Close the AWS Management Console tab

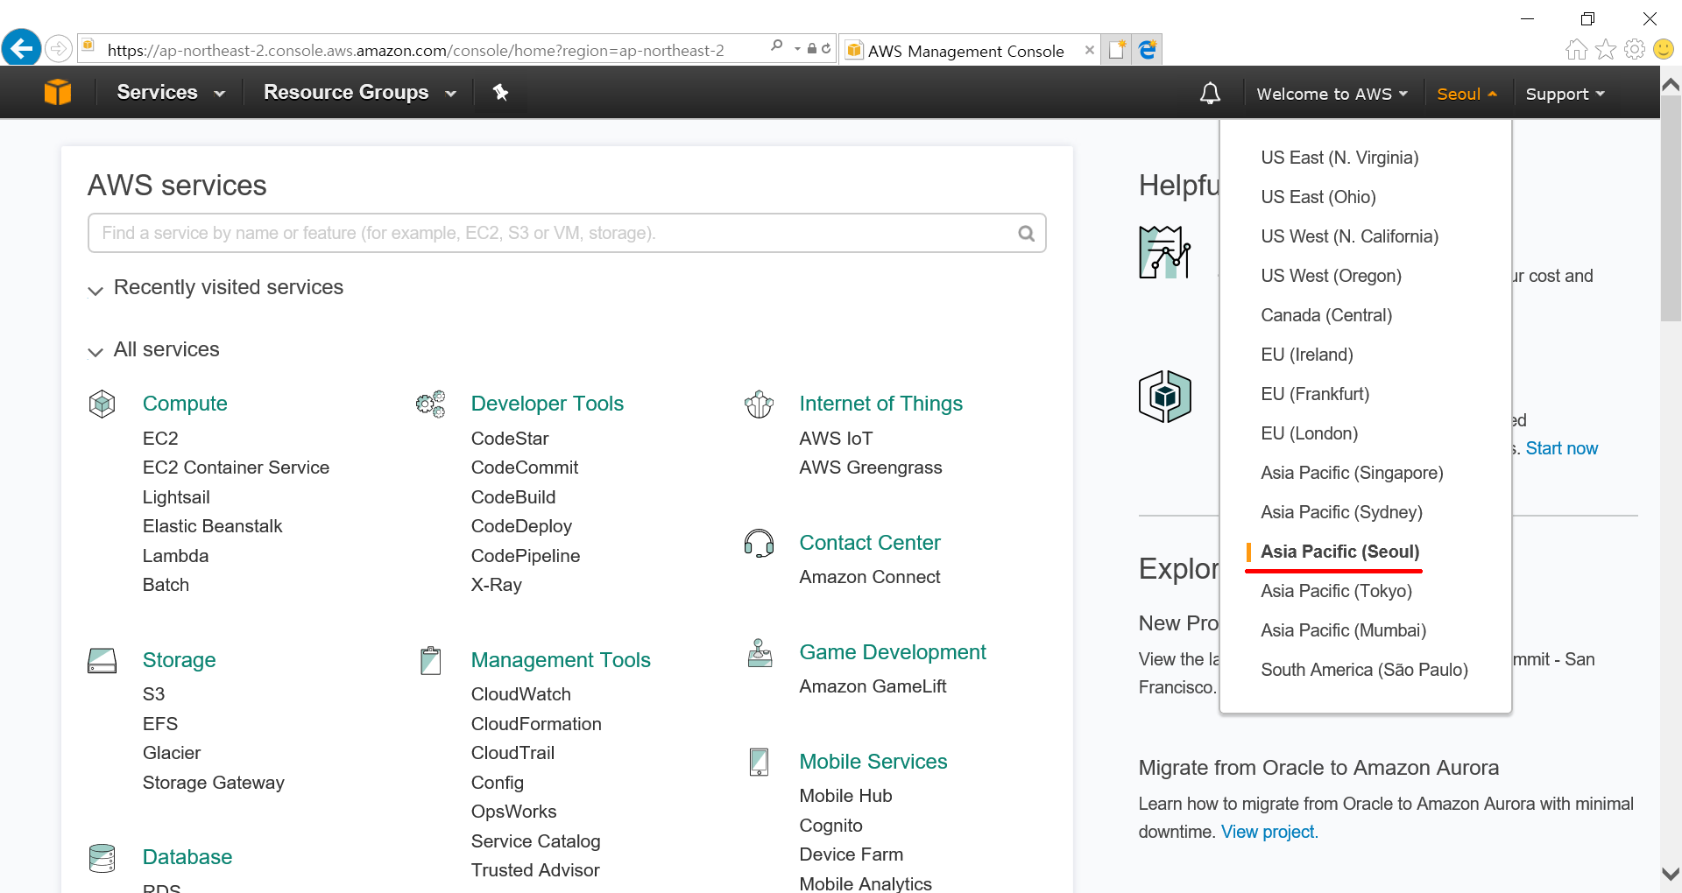point(1089,50)
